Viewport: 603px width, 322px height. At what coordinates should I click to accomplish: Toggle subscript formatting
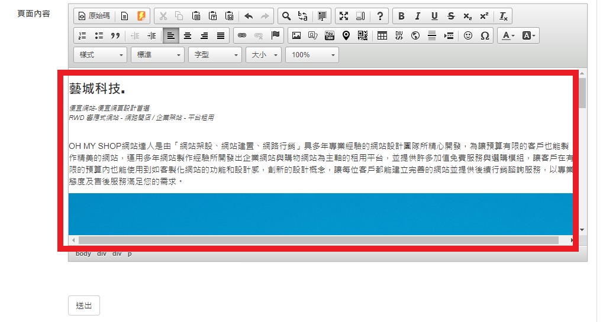coord(467,16)
